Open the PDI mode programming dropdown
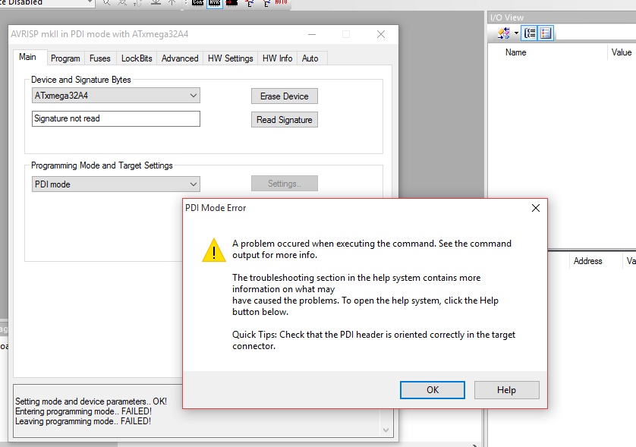The width and height of the screenshot is (636, 447). pyautogui.click(x=193, y=184)
